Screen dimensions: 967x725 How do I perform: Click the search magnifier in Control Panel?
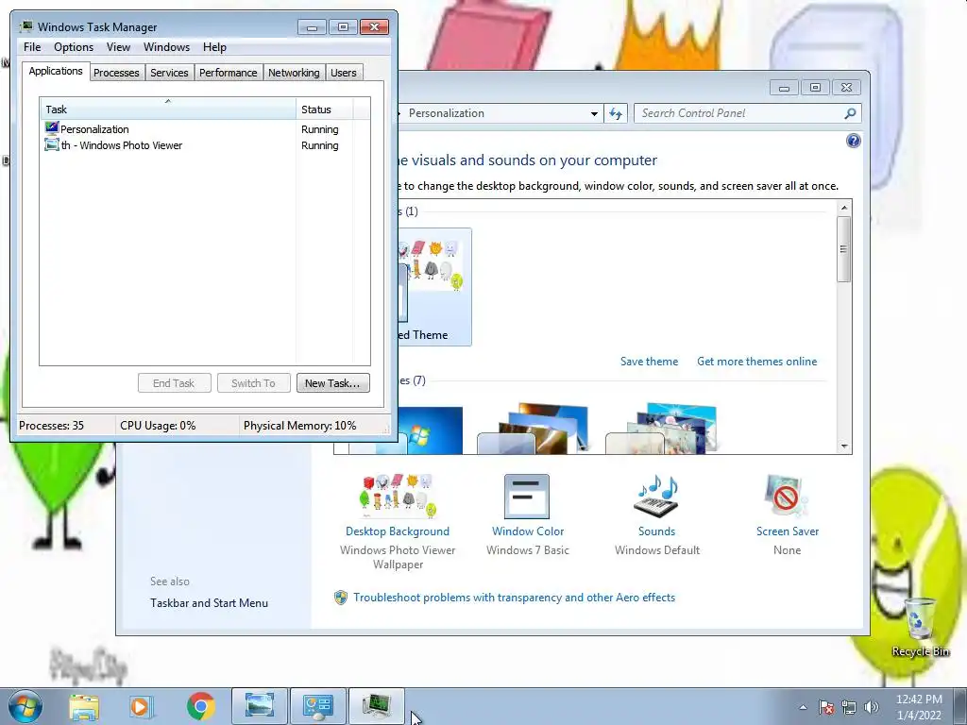coord(850,113)
